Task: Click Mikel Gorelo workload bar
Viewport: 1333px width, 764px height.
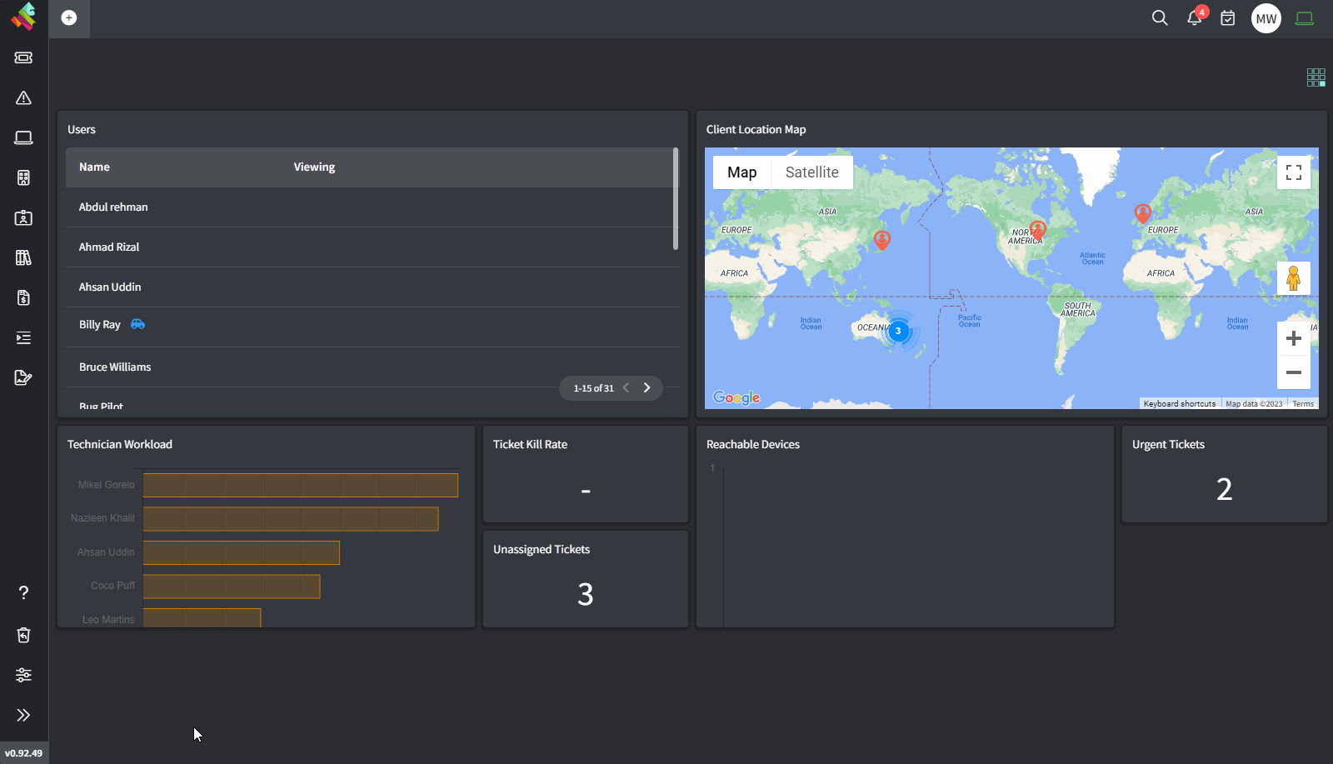Action: click(x=301, y=485)
